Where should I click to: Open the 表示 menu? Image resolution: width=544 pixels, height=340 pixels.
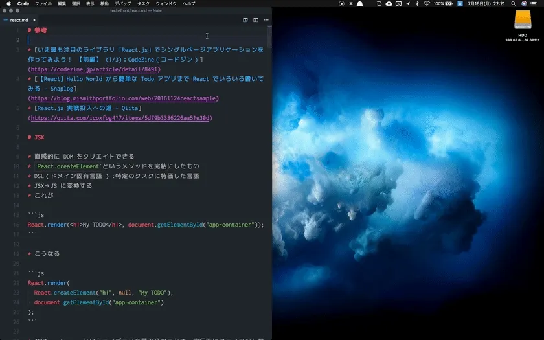click(90, 3)
